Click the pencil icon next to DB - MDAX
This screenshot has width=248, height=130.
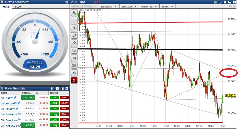17,108
